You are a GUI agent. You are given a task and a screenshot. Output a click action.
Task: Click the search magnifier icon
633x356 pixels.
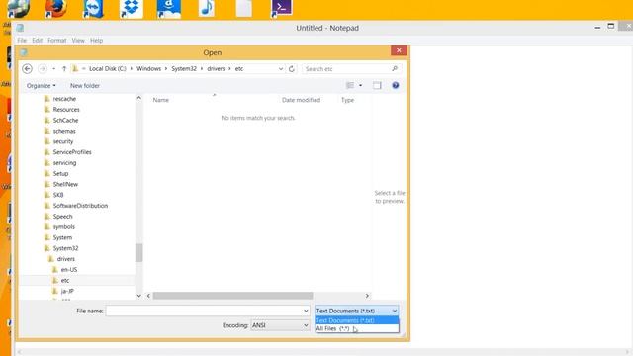pos(395,69)
